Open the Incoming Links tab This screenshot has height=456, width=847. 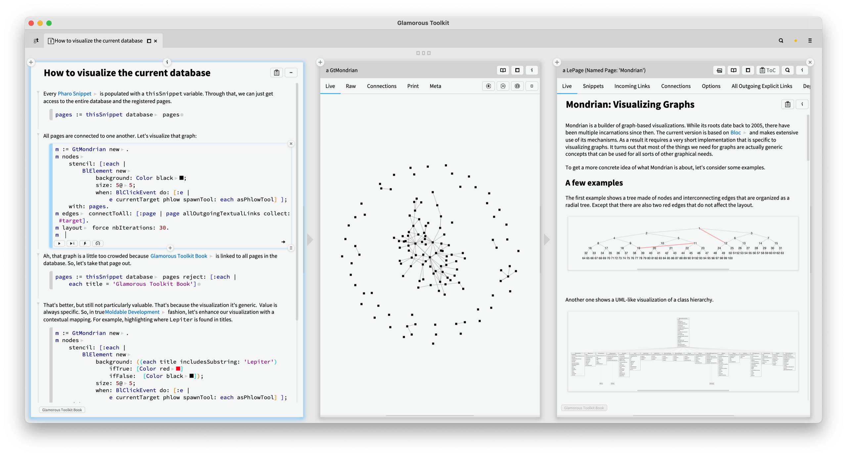[x=632, y=86]
